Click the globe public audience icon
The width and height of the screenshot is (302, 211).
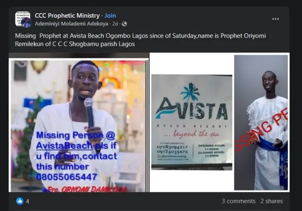pos(125,24)
